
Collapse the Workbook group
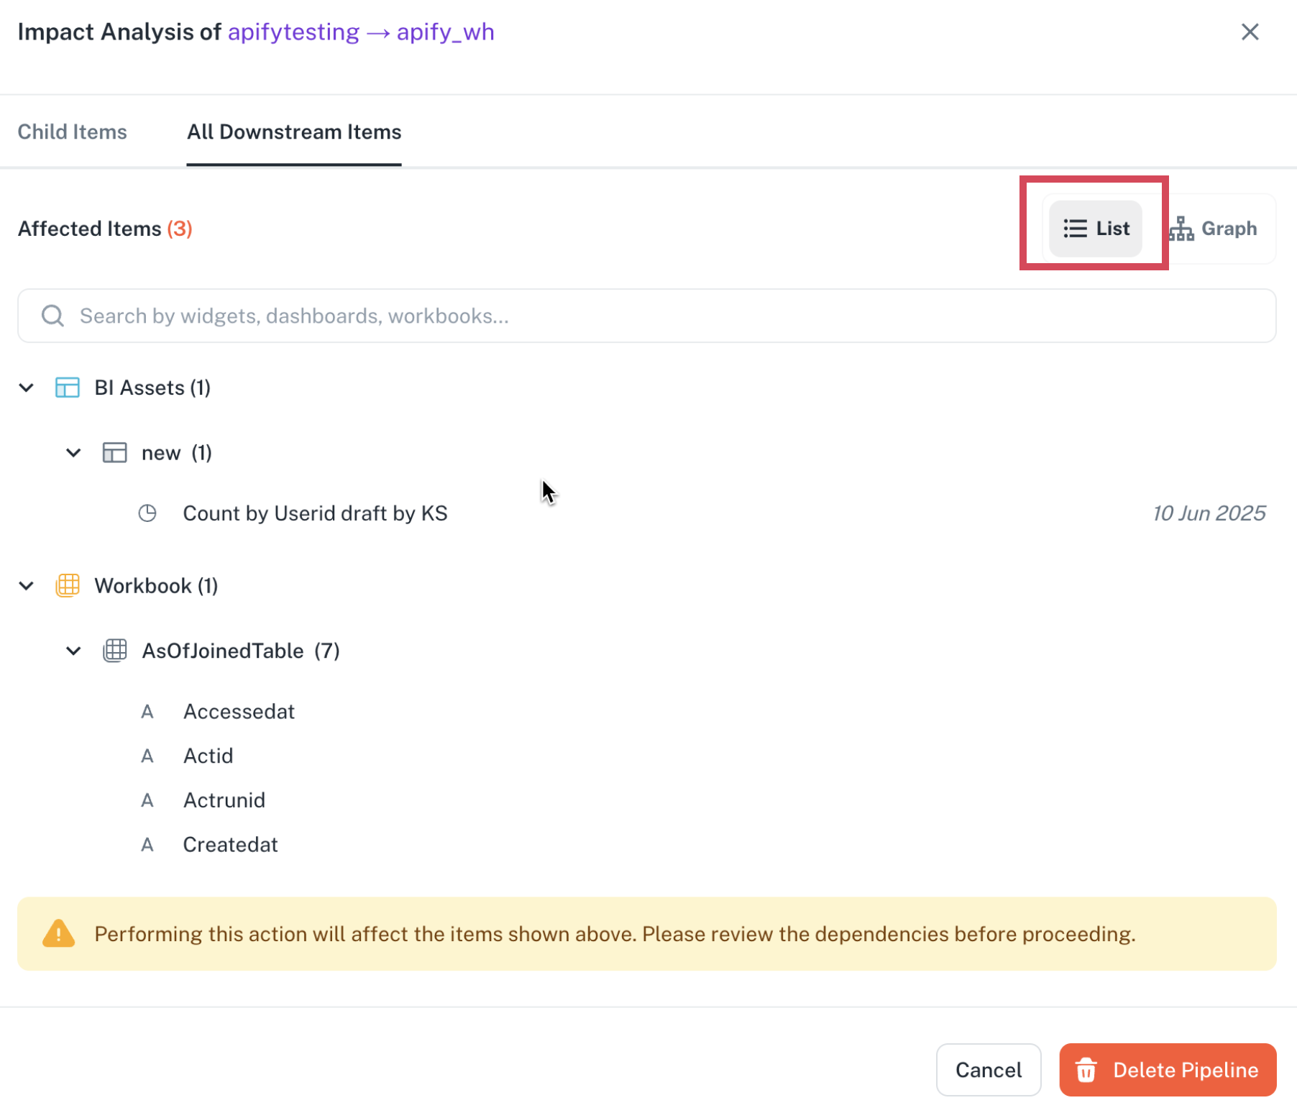pyautogui.click(x=27, y=586)
